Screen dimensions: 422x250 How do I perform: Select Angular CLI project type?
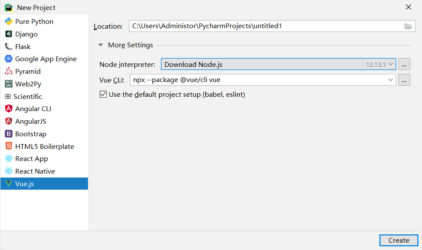point(44,109)
